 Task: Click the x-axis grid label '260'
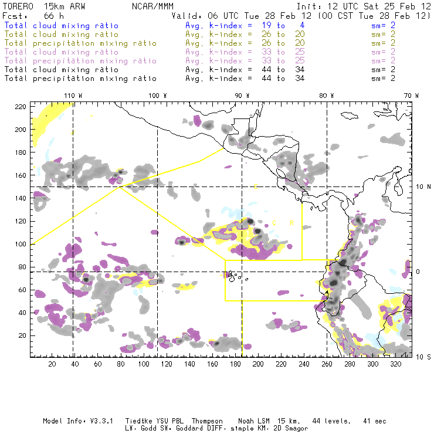(x=327, y=364)
